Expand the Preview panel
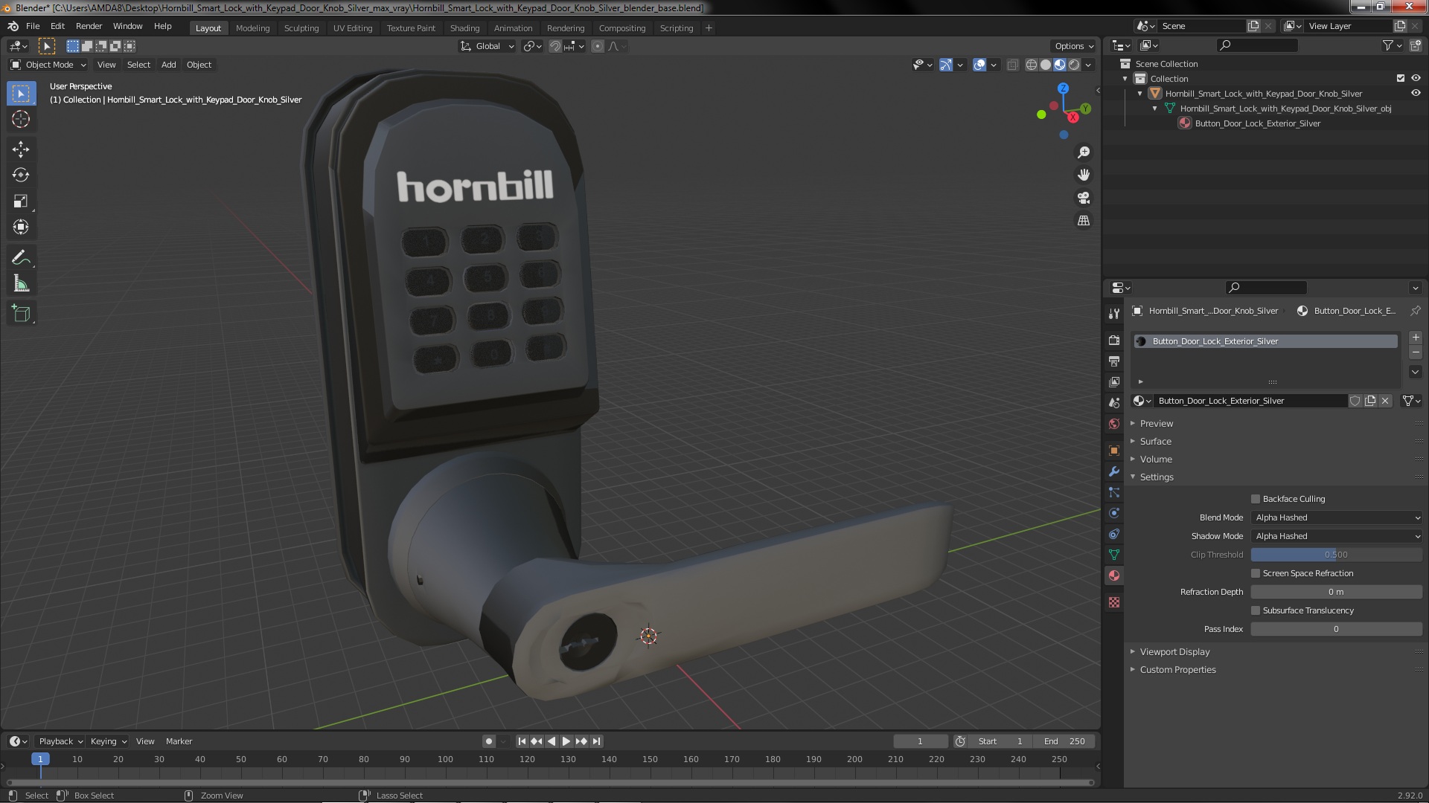 [x=1156, y=424]
